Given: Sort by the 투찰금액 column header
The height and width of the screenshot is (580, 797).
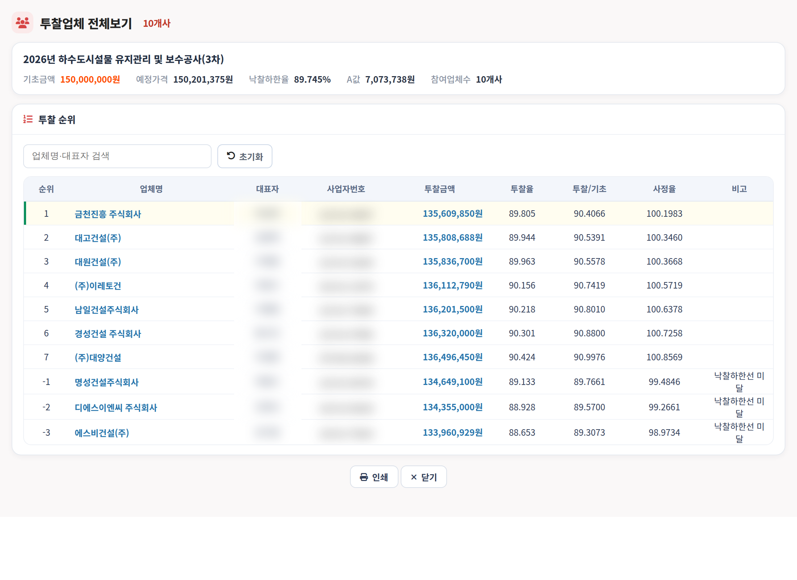Looking at the screenshot, I should 439,189.
